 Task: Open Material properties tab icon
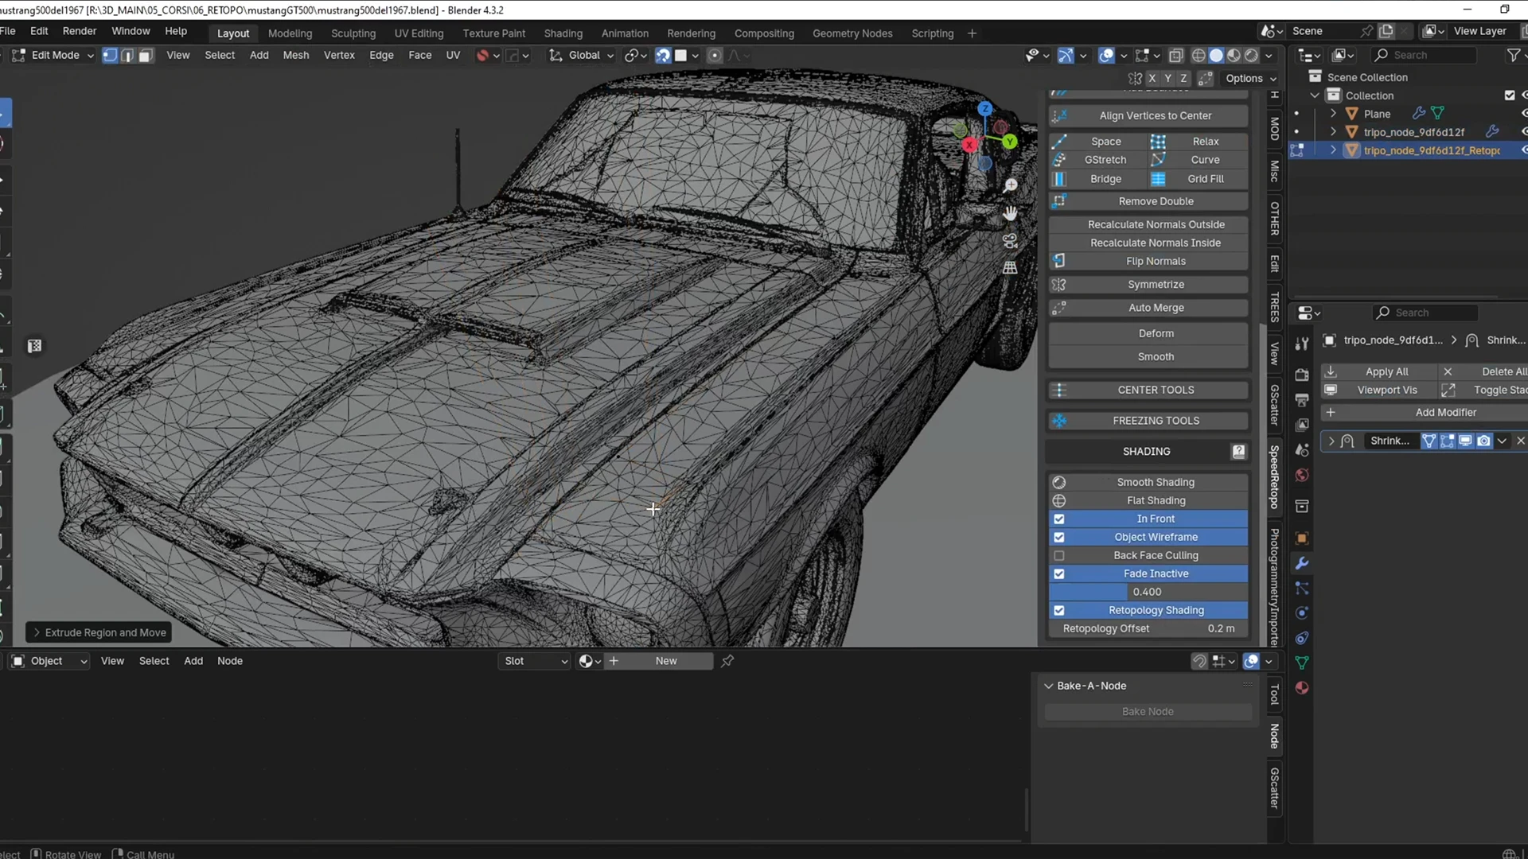click(x=1302, y=688)
